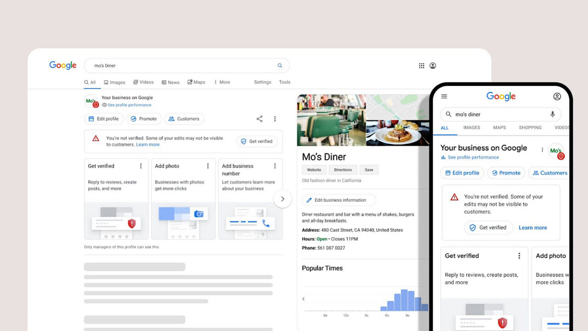Viewport: 588px width, 331px height.
Task: Click the search magnifier icon in desktop search bar
Action: pyautogui.click(x=280, y=65)
